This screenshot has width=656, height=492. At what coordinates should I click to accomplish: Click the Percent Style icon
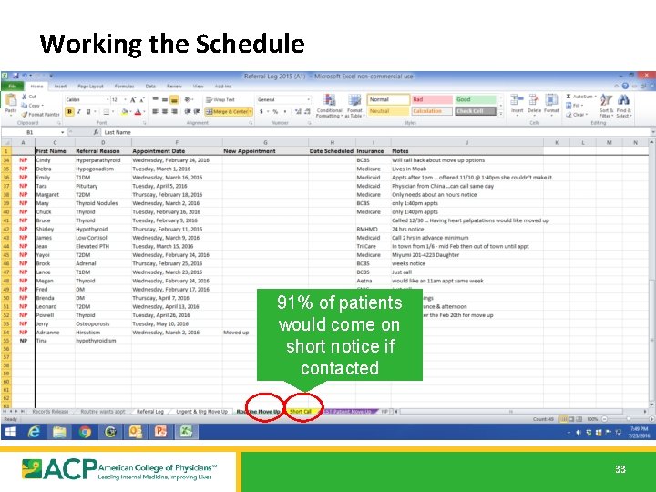click(275, 112)
